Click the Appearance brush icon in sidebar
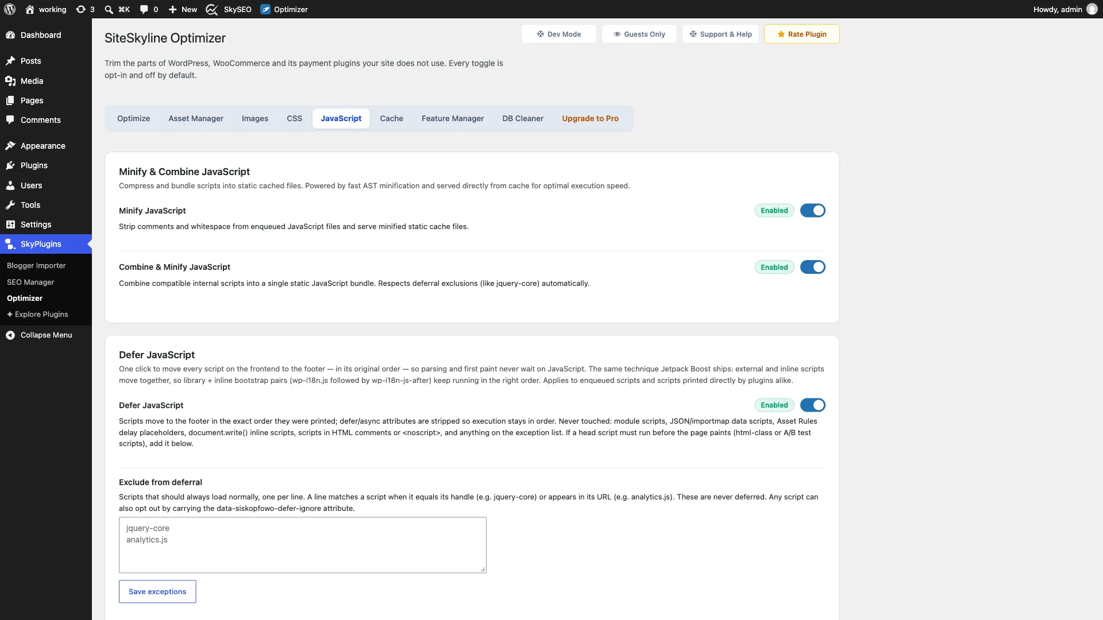Viewport: 1103px width, 620px height. tap(10, 146)
